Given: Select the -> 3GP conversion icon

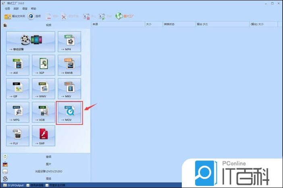Looking at the screenshot, I should [44, 65].
